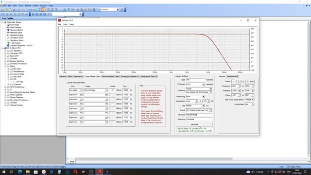Open Microsoft Edge from the taskbar
Image resolution: width=311 pixels, height=175 pixels.
pos(19,172)
